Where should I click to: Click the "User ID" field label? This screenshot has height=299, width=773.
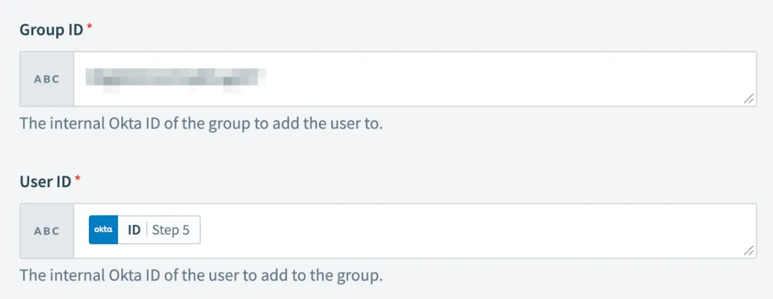click(46, 182)
